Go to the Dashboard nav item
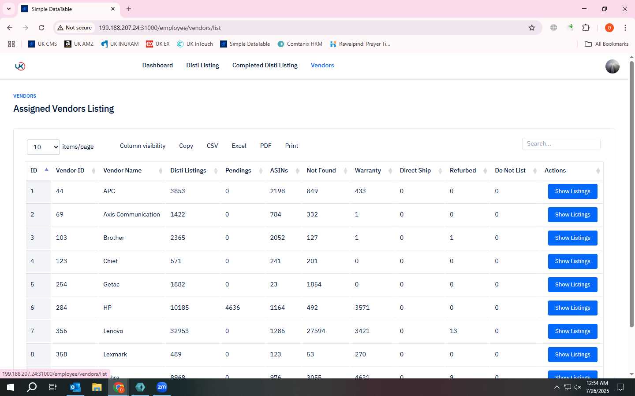 click(x=157, y=65)
